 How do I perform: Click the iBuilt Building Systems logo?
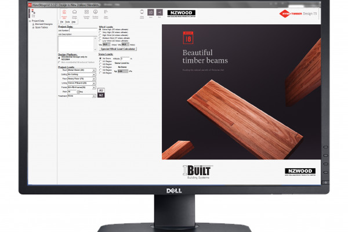click(x=197, y=172)
